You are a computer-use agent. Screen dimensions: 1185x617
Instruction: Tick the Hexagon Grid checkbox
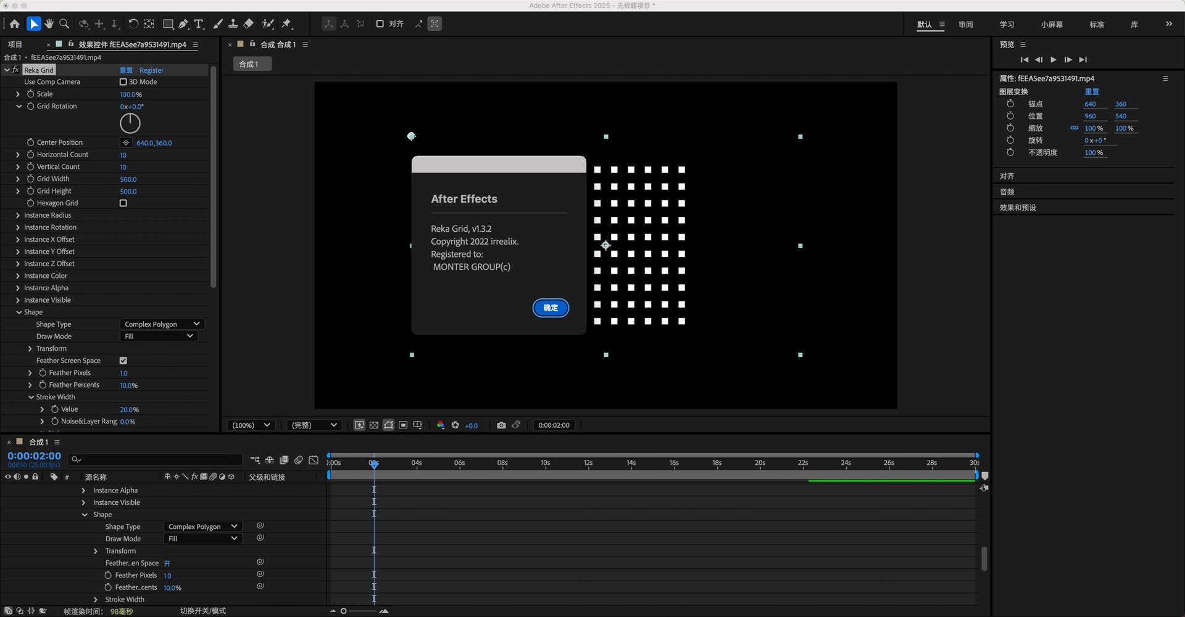coord(123,203)
